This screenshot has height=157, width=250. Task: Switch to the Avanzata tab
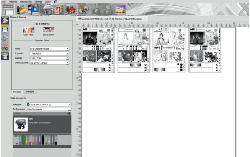[30, 92]
